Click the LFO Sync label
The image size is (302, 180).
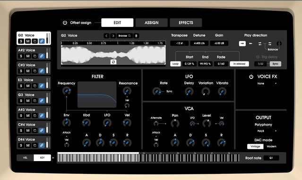(x=169, y=92)
